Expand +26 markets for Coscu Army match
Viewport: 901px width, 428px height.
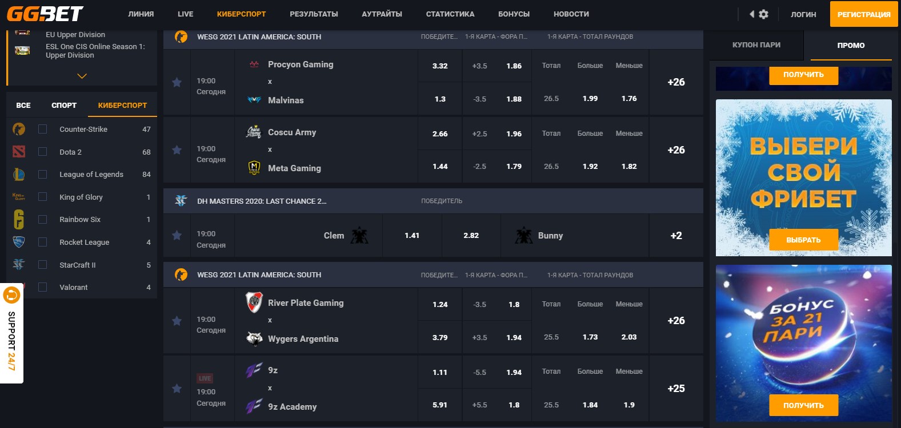676,150
